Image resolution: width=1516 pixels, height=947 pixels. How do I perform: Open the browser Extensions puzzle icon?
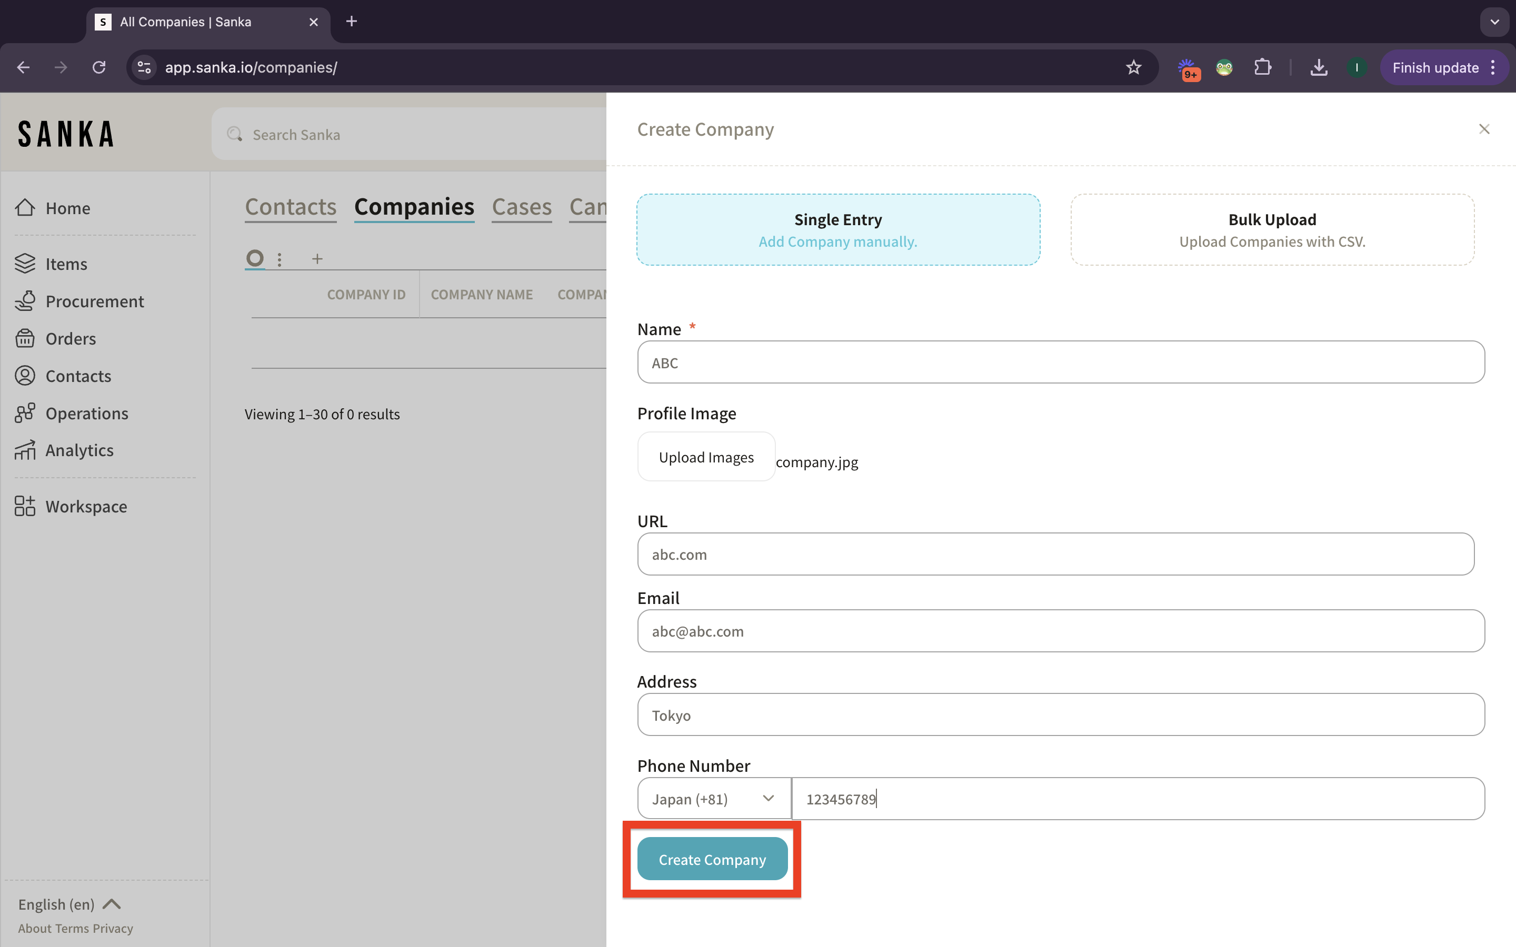(x=1262, y=68)
